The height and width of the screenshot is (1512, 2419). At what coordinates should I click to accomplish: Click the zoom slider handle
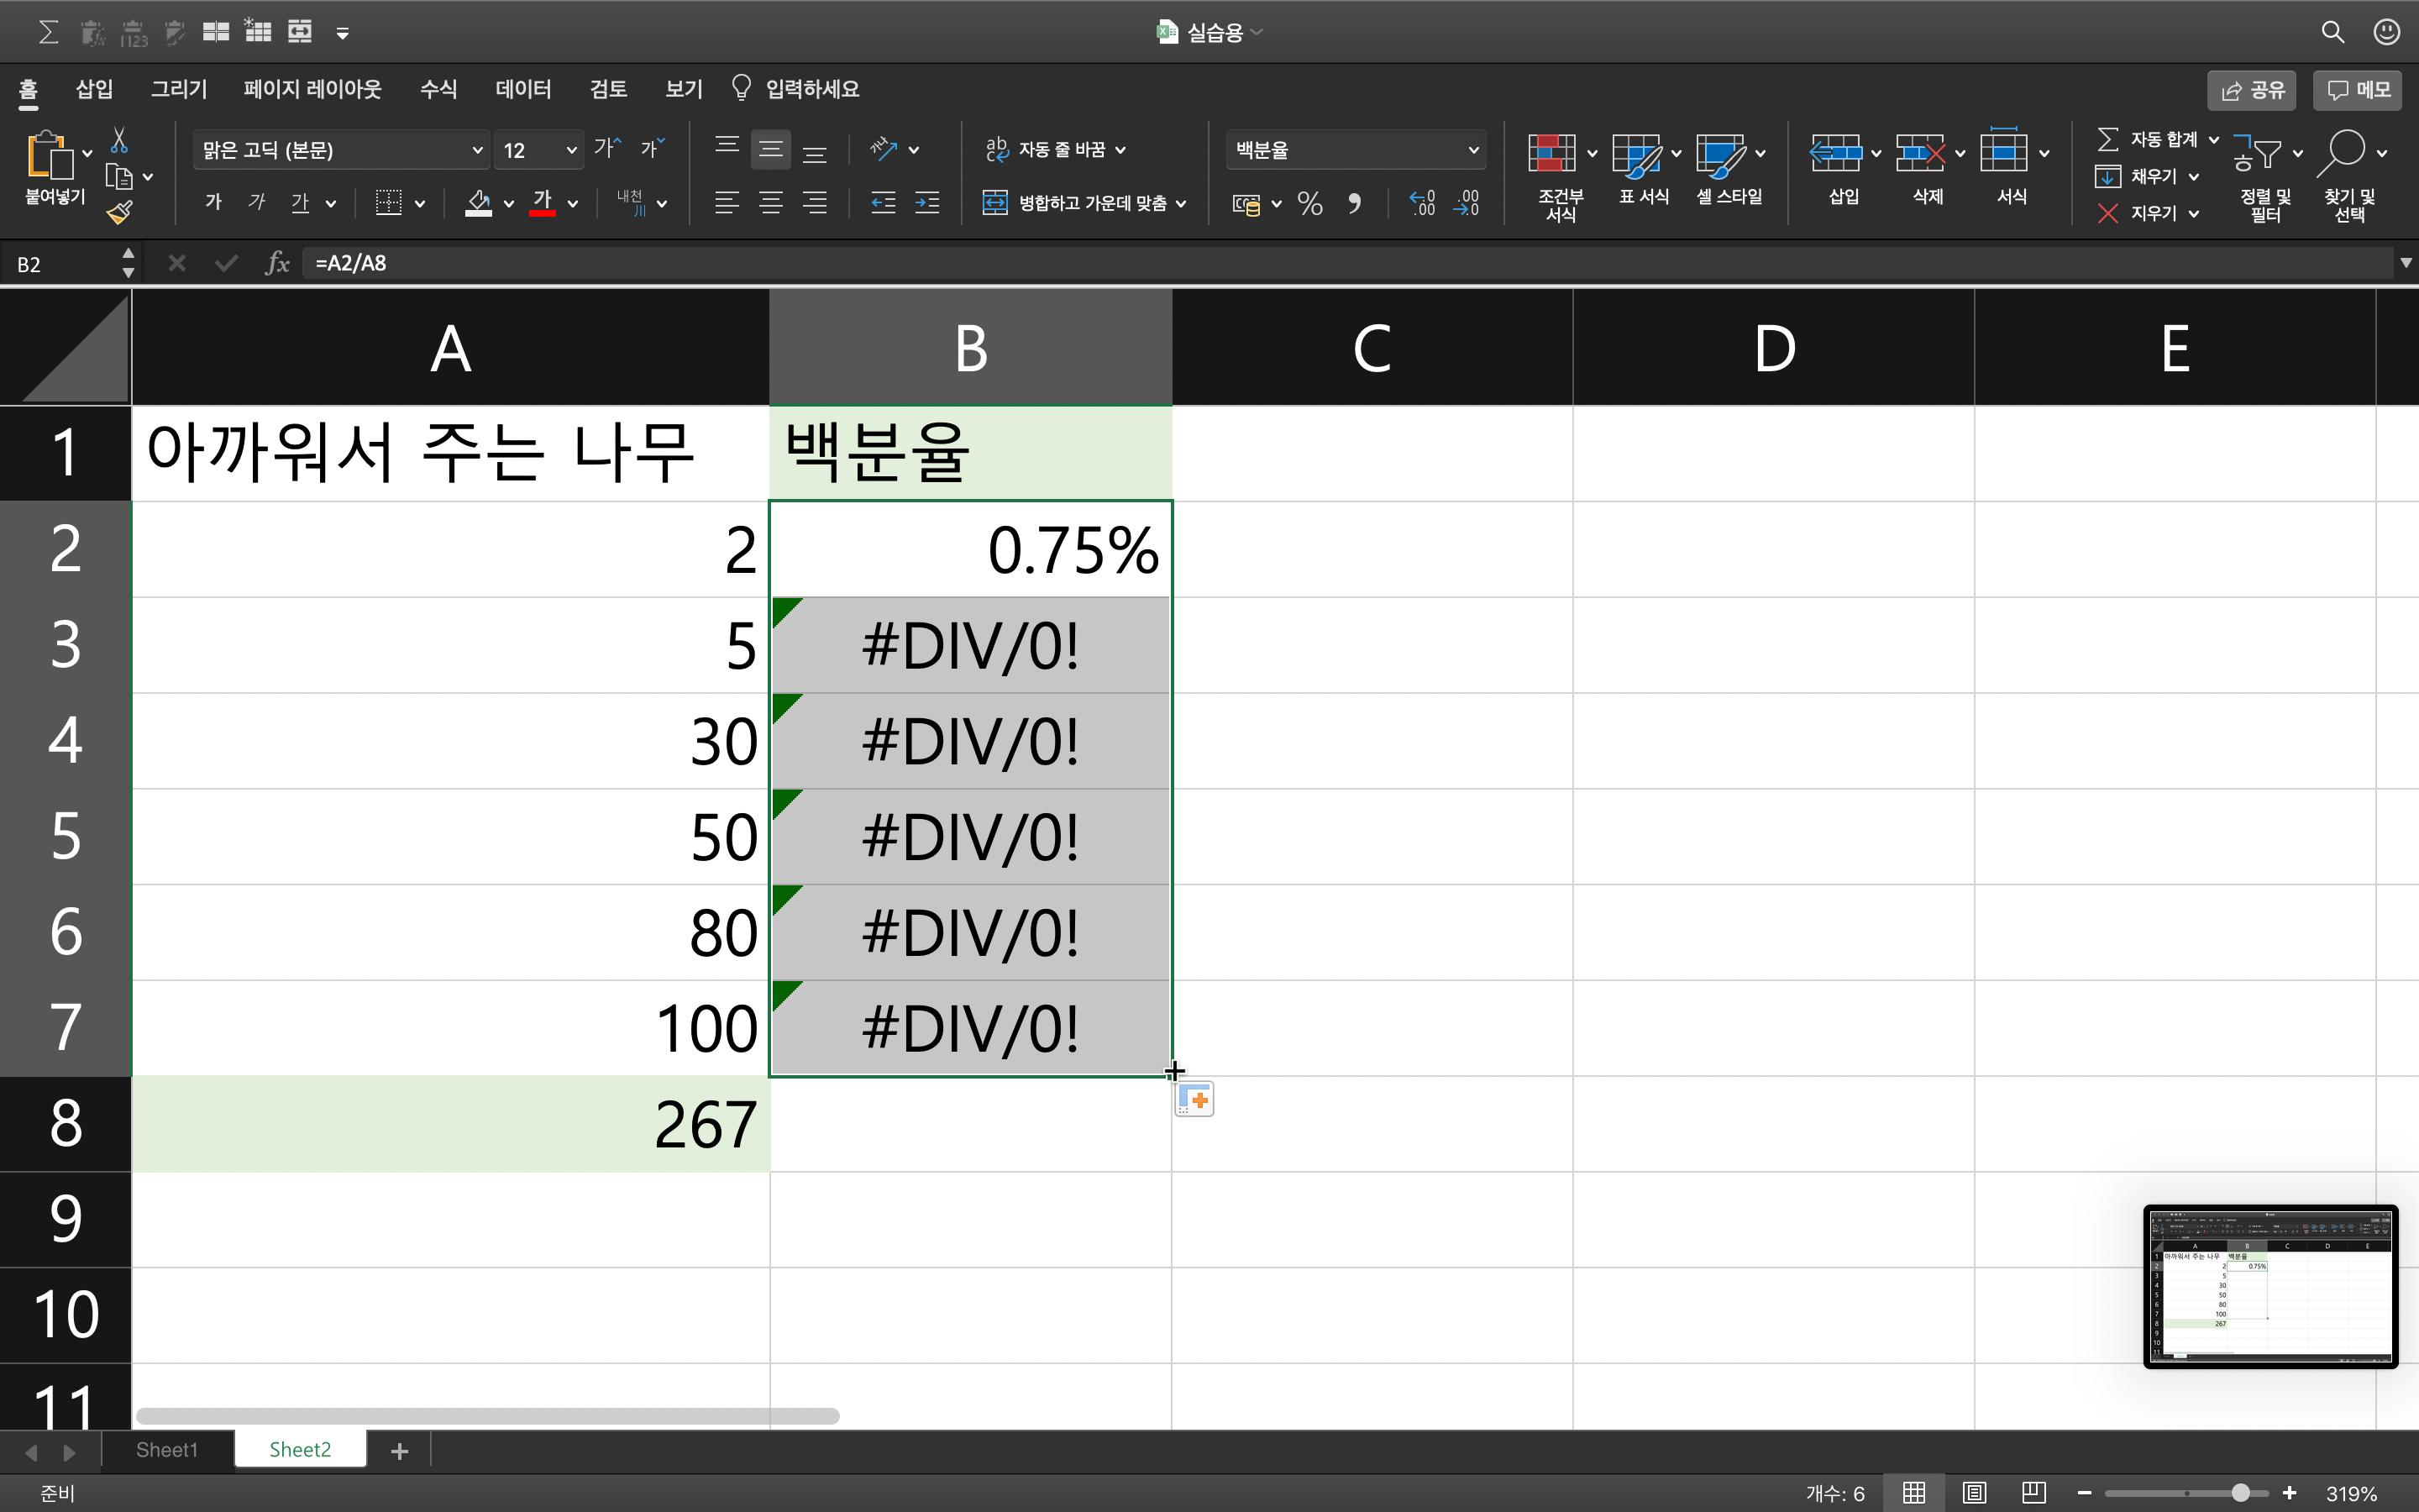pos(2240,1493)
